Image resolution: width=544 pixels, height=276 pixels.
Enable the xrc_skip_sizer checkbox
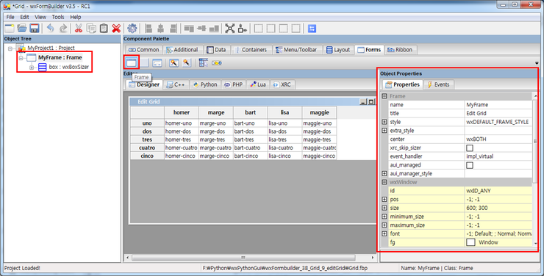470,148
